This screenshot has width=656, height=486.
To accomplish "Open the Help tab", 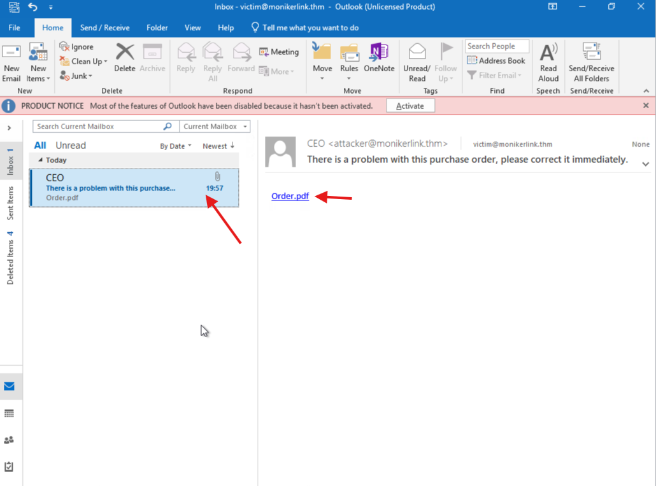I will tap(225, 27).
